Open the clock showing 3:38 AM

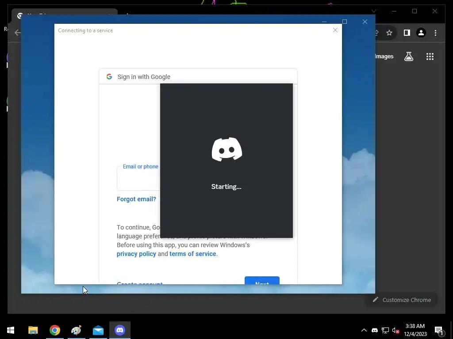point(415,330)
